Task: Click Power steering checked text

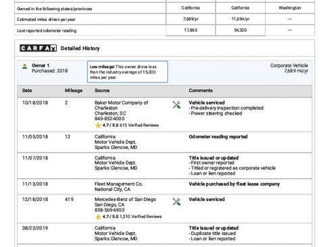Action: (216, 113)
